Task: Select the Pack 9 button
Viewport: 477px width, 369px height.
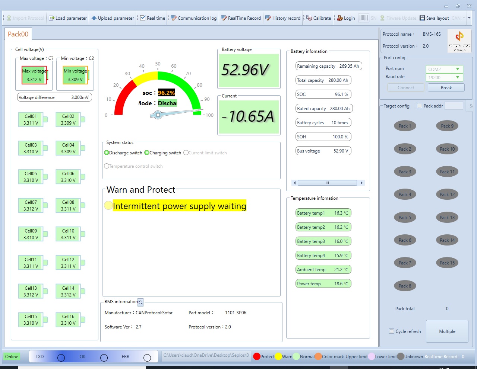Action: coord(447,126)
